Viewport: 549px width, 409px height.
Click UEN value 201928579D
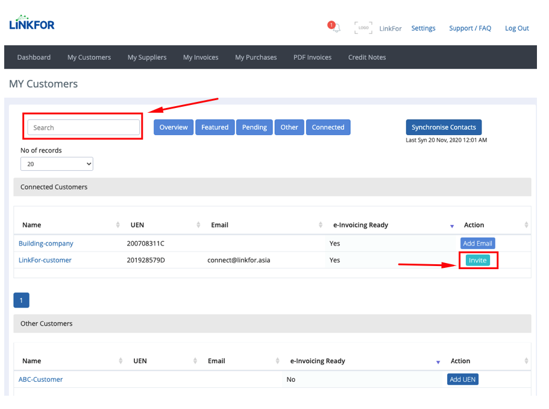tap(146, 260)
